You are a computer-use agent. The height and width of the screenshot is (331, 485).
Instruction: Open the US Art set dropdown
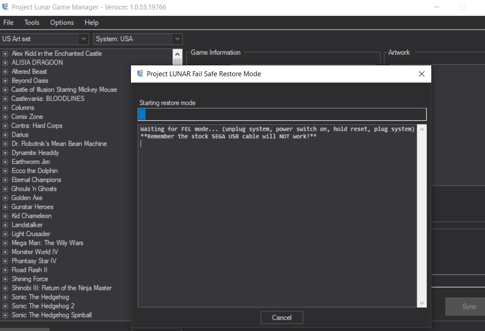click(84, 39)
